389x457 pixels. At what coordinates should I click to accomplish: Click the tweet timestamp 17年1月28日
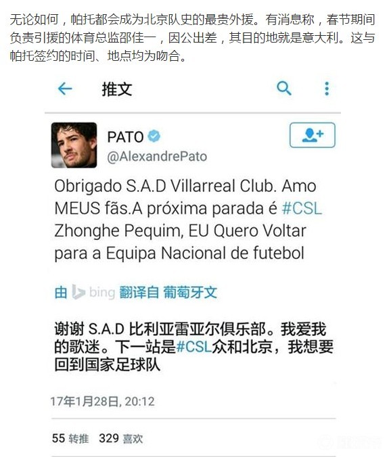(x=102, y=402)
